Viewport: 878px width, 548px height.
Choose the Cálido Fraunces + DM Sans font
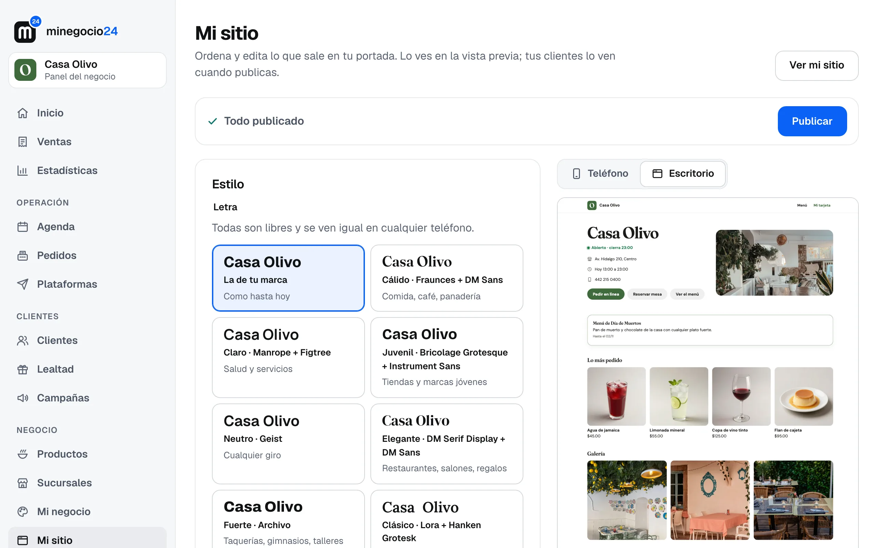pos(447,278)
